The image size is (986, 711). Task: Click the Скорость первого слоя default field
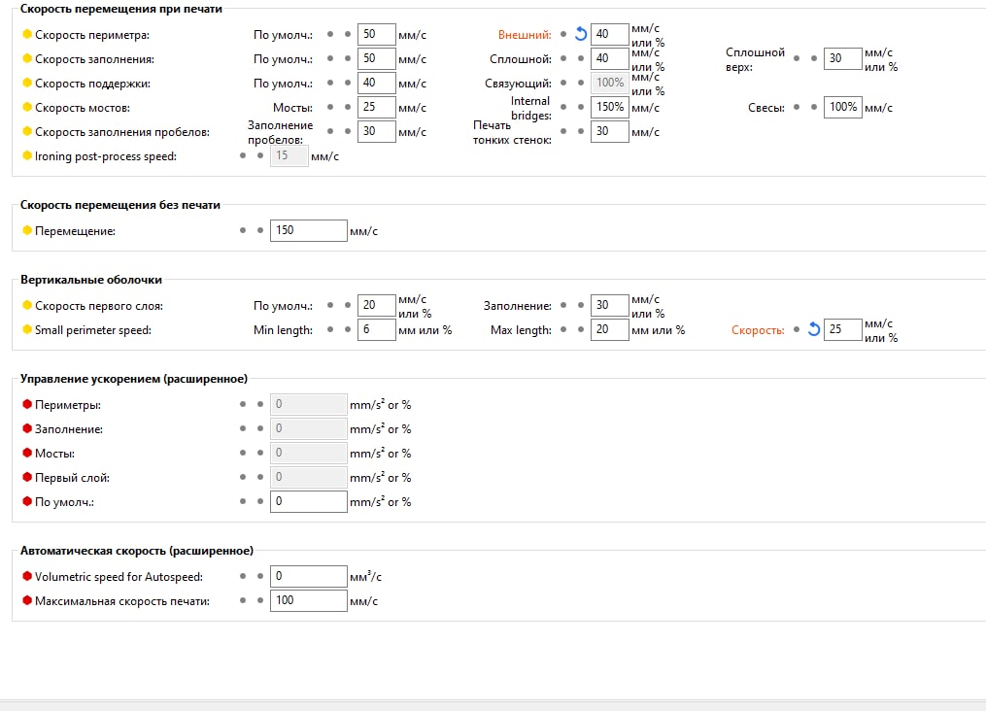point(377,306)
